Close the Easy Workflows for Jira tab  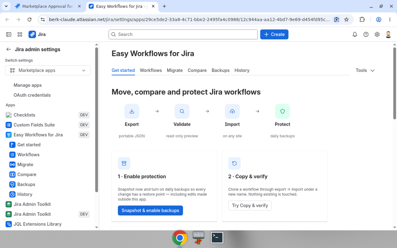click(x=153, y=6)
